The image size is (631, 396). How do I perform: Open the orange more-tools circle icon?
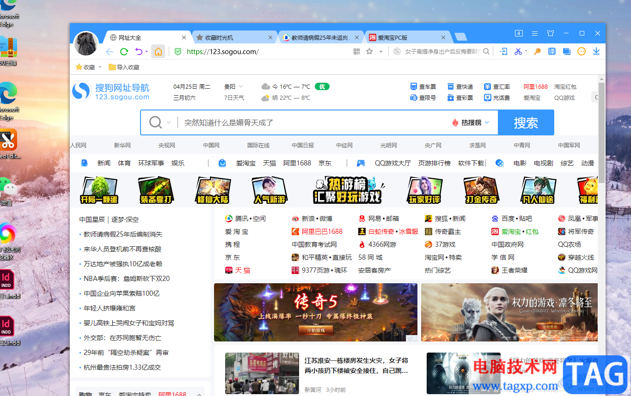point(582,52)
